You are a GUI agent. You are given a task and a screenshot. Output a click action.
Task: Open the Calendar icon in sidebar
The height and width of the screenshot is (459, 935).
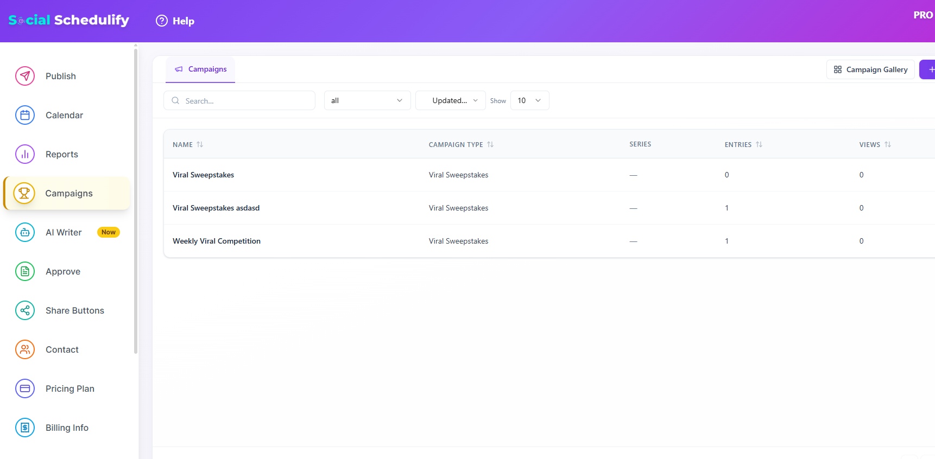pos(25,115)
